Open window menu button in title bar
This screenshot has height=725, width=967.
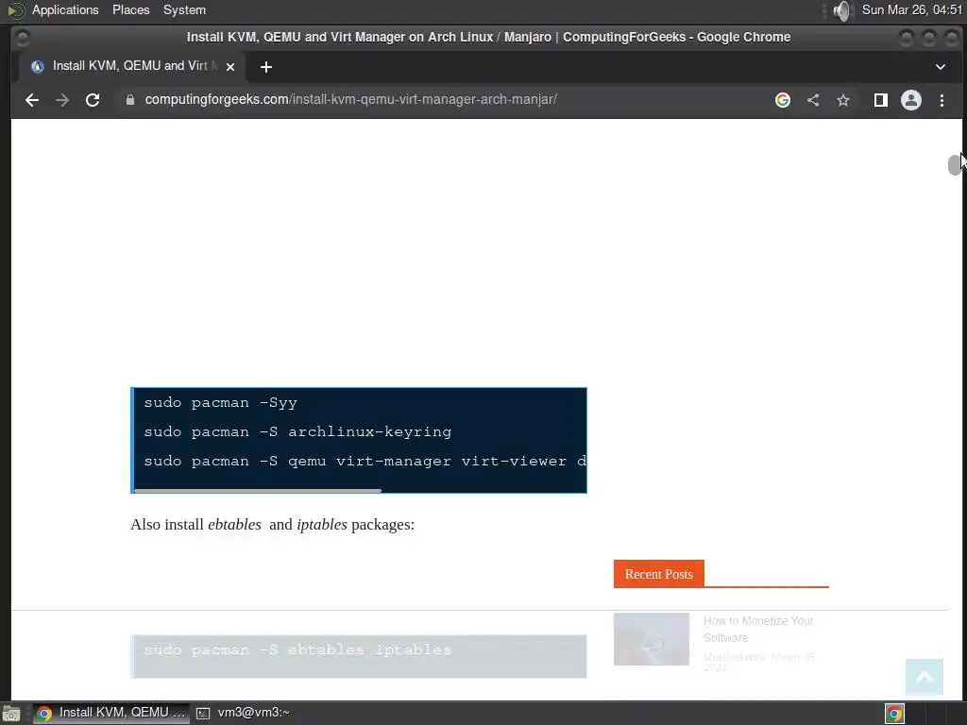23,38
